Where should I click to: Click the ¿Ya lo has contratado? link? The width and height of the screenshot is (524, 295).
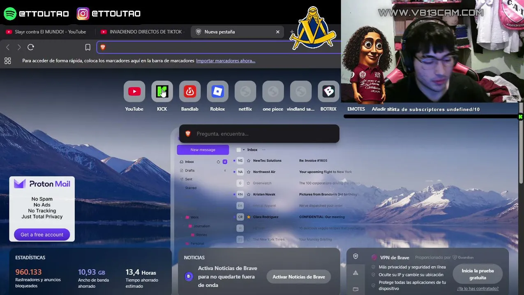coord(478,288)
